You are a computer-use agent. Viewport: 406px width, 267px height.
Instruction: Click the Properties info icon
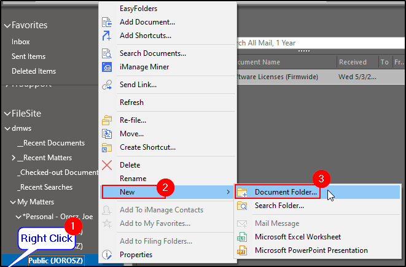[107, 255]
